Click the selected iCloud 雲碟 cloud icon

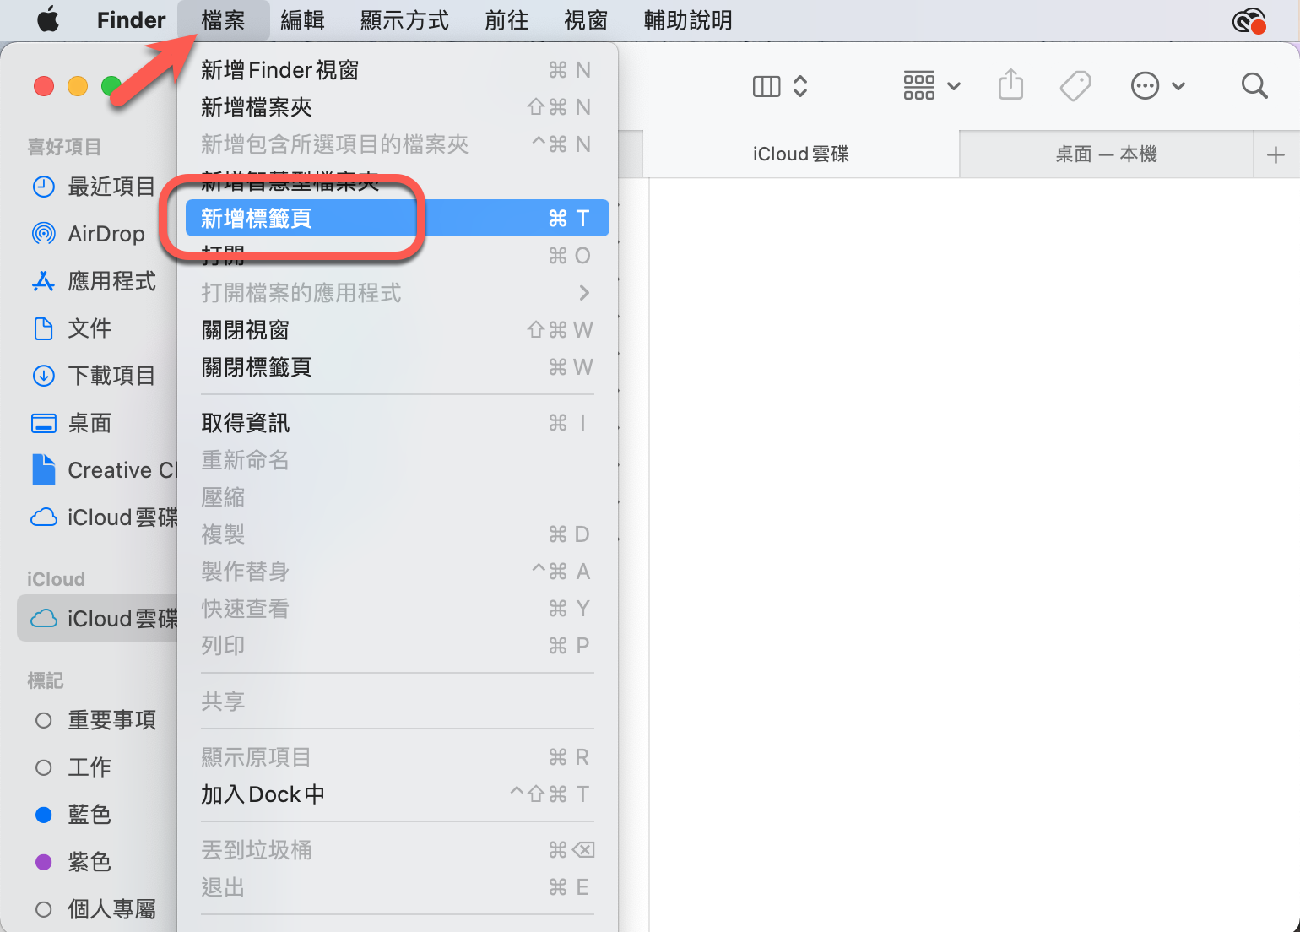[43, 619]
